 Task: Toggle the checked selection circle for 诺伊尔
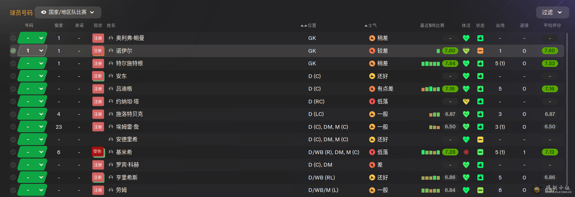[x=13, y=51]
